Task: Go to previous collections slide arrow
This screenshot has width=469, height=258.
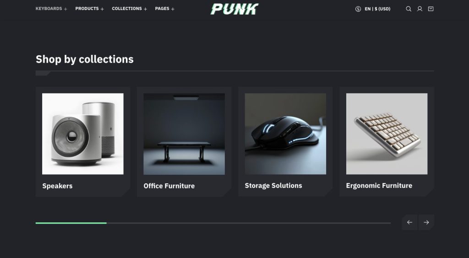Action: pos(409,222)
